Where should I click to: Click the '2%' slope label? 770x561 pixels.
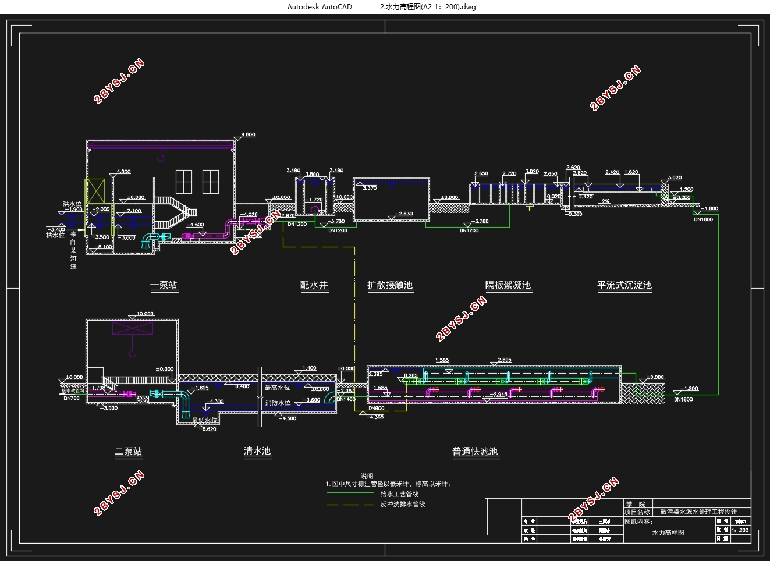click(606, 201)
